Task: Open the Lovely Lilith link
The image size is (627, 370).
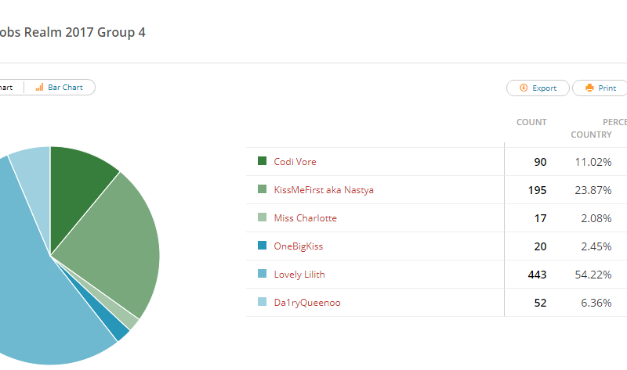Action: (299, 275)
